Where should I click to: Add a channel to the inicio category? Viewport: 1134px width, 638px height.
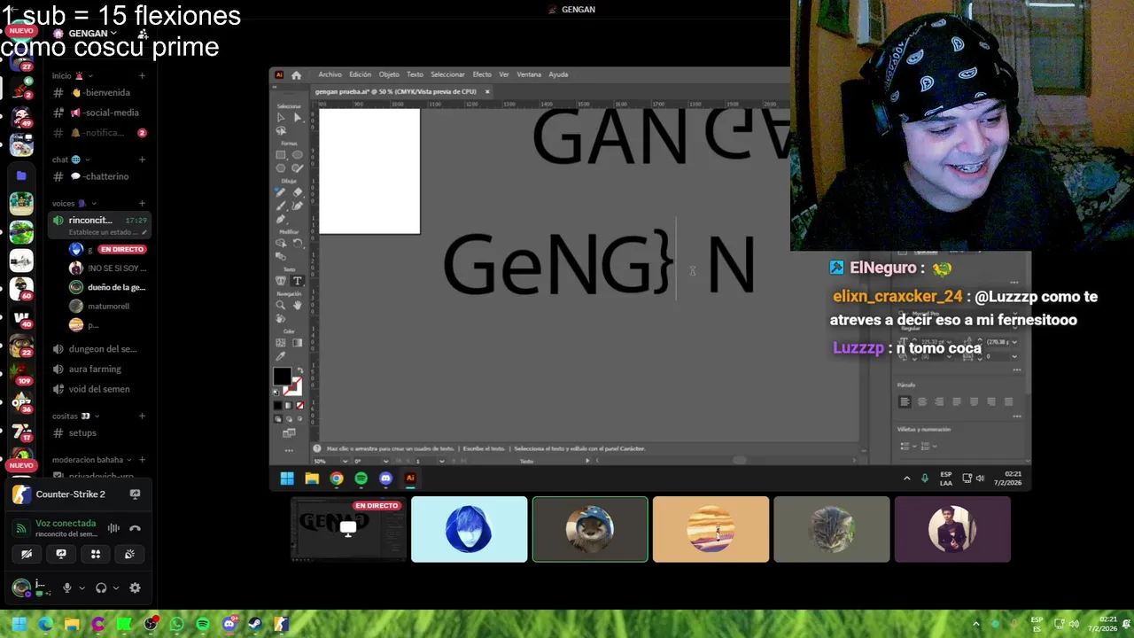coord(142,75)
